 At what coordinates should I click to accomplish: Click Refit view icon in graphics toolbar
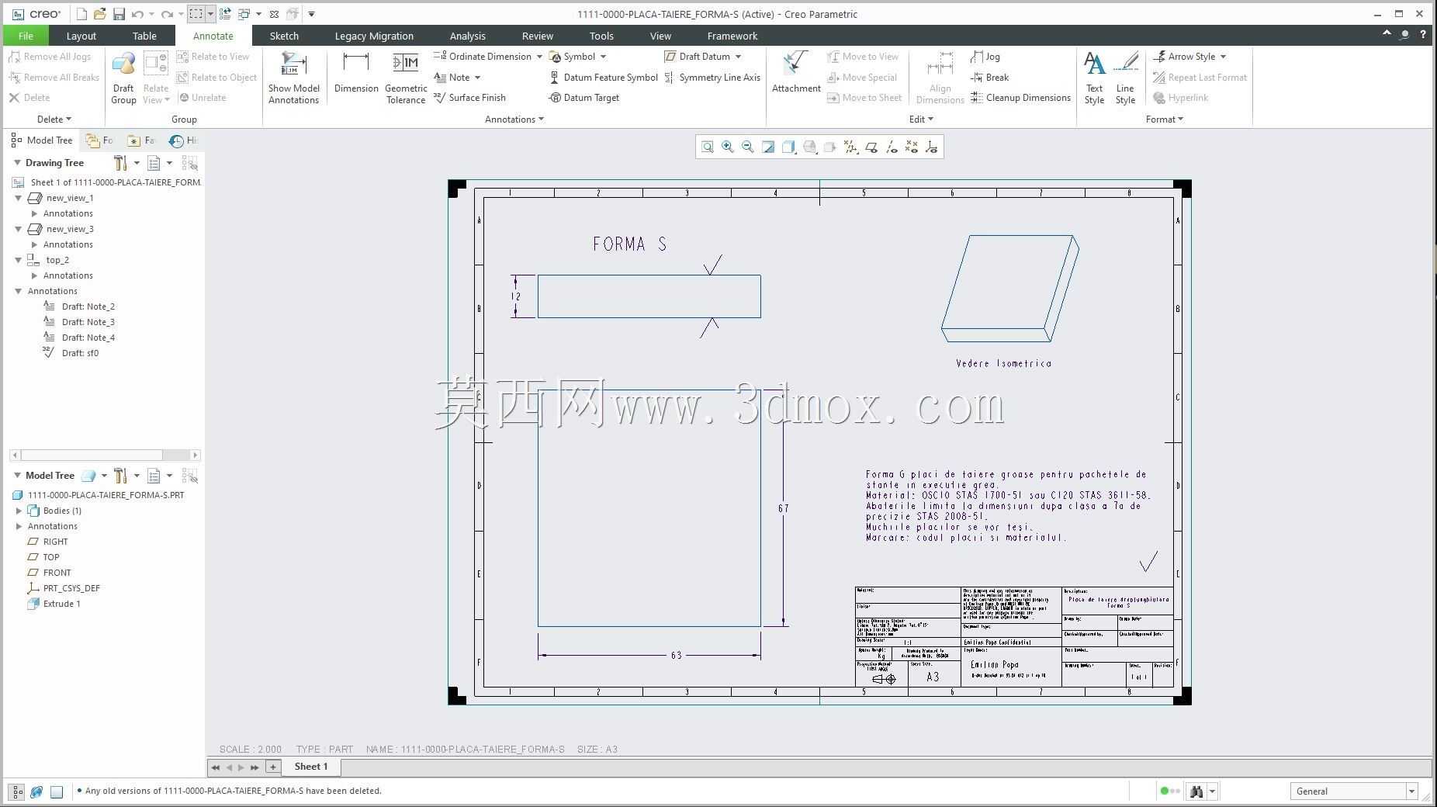[x=708, y=147]
